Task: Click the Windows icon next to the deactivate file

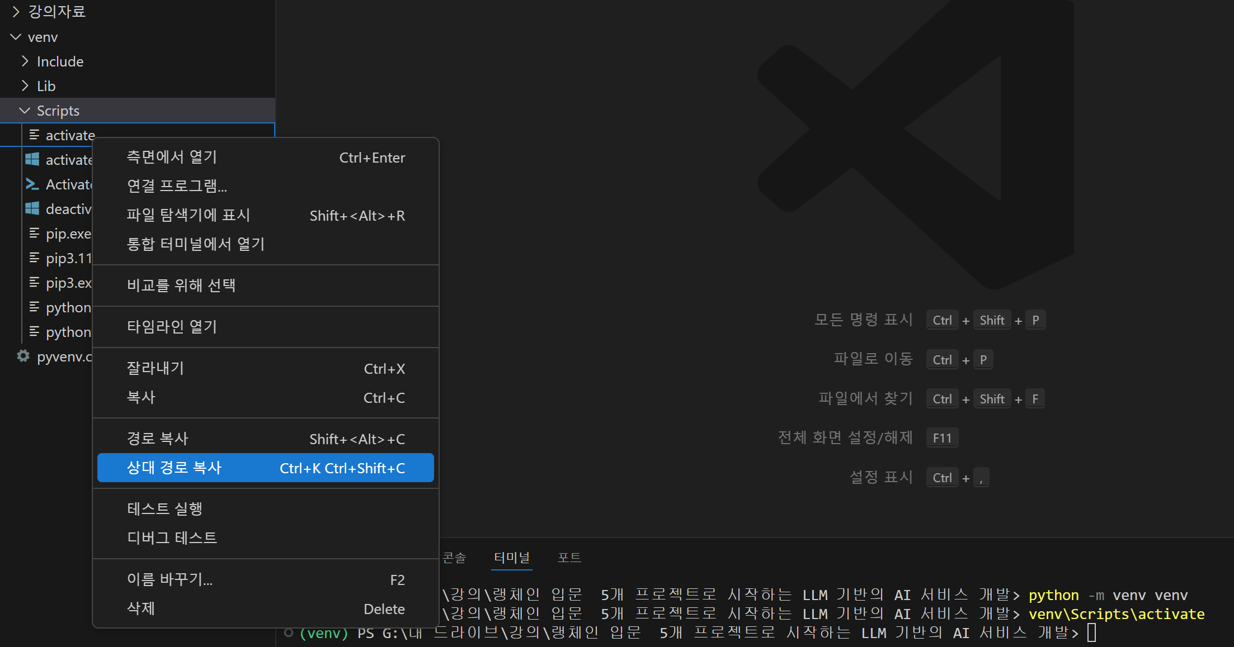Action: click(32, 209)
